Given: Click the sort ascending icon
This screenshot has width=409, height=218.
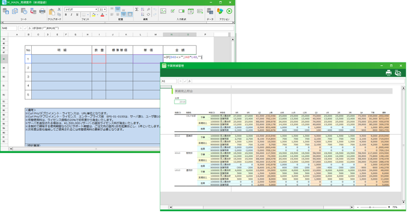Looking at the screenshot, I should tap(143, 10).
